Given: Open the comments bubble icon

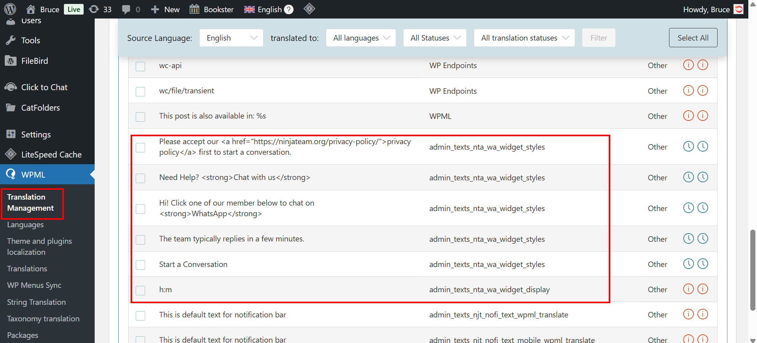Looking at the screenshot, I should 126,9.
